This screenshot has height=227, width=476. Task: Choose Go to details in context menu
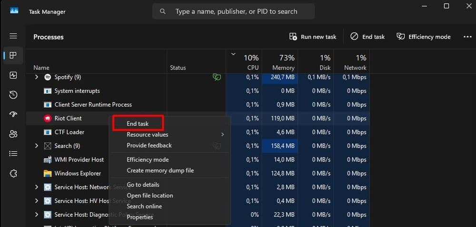coord(143,185)
